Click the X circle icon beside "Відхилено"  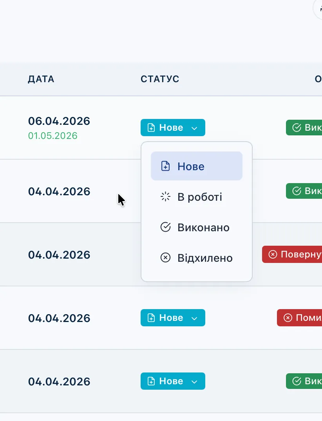coord(166,258)
